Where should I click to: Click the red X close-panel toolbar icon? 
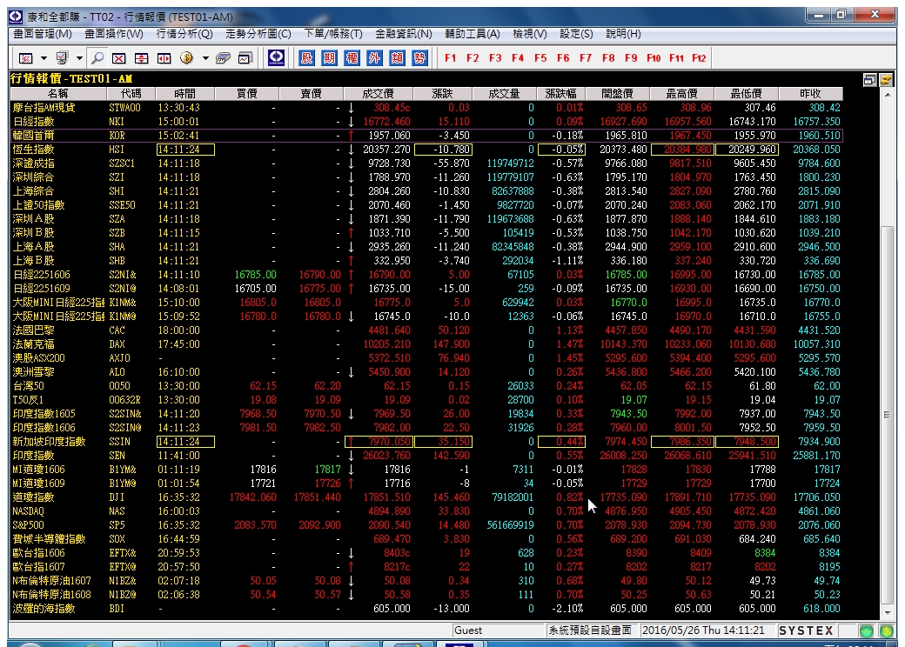[119, 57]
